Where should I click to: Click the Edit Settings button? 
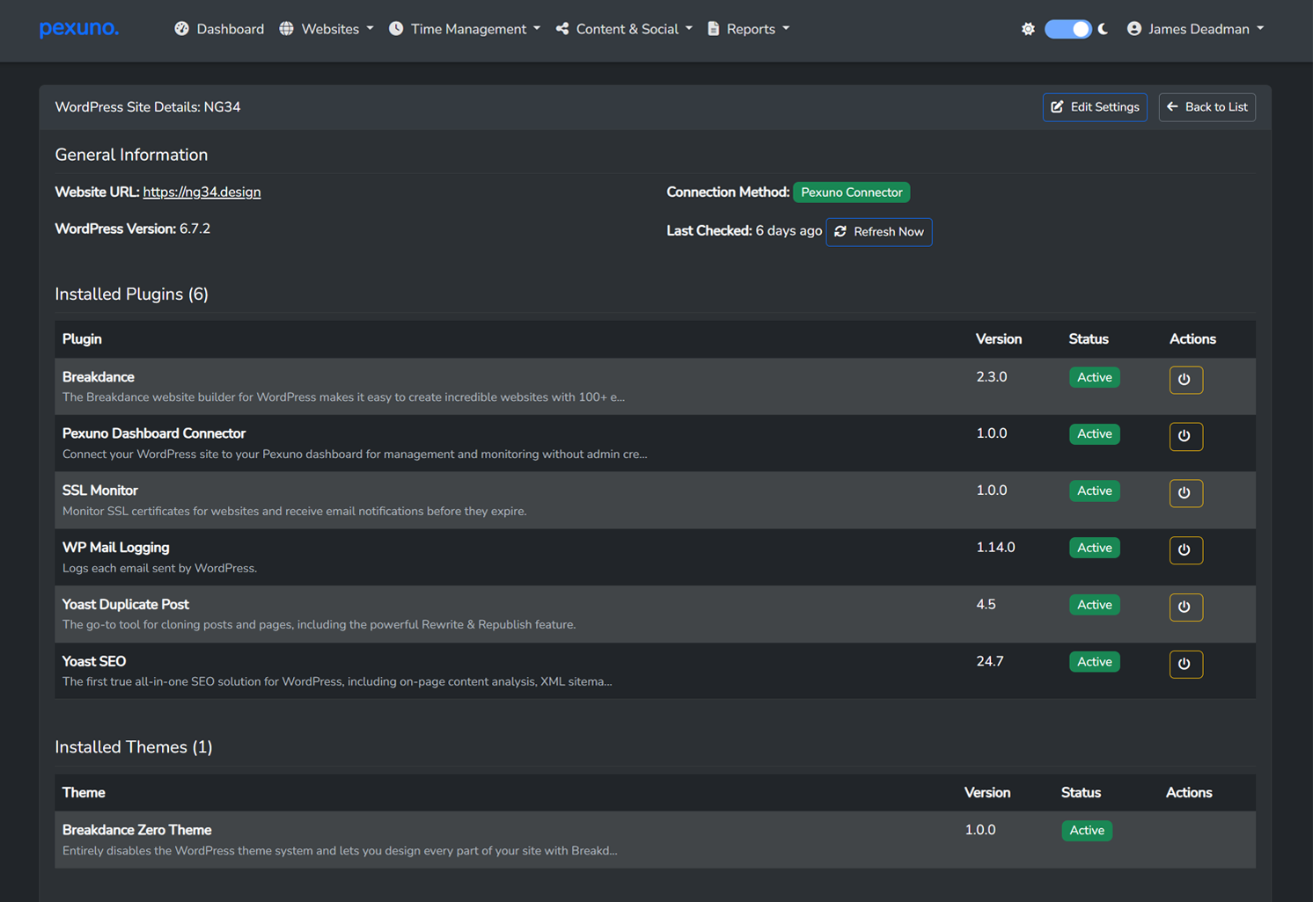[1095, 107]
